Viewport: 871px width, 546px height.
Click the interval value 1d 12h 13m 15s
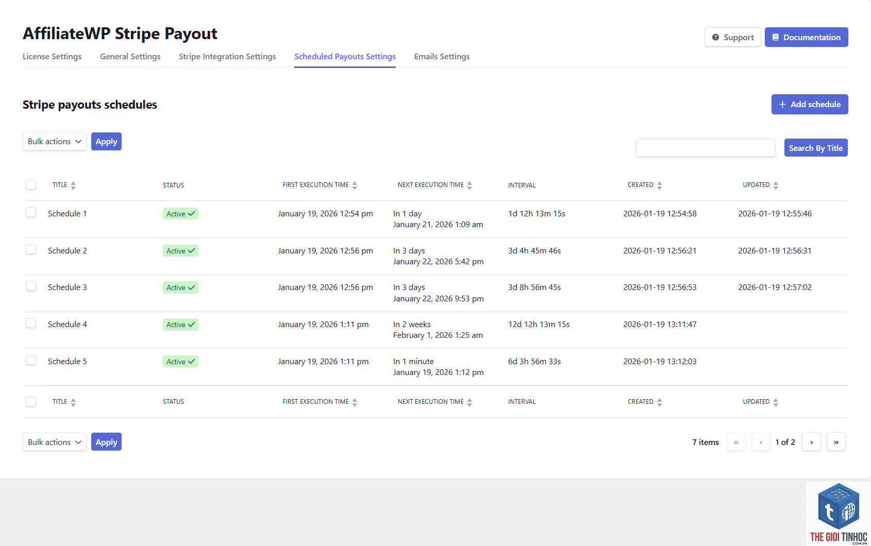(x=537, y=213)
